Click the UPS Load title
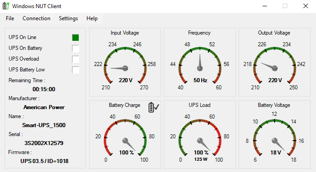 (x=199, y=105)
